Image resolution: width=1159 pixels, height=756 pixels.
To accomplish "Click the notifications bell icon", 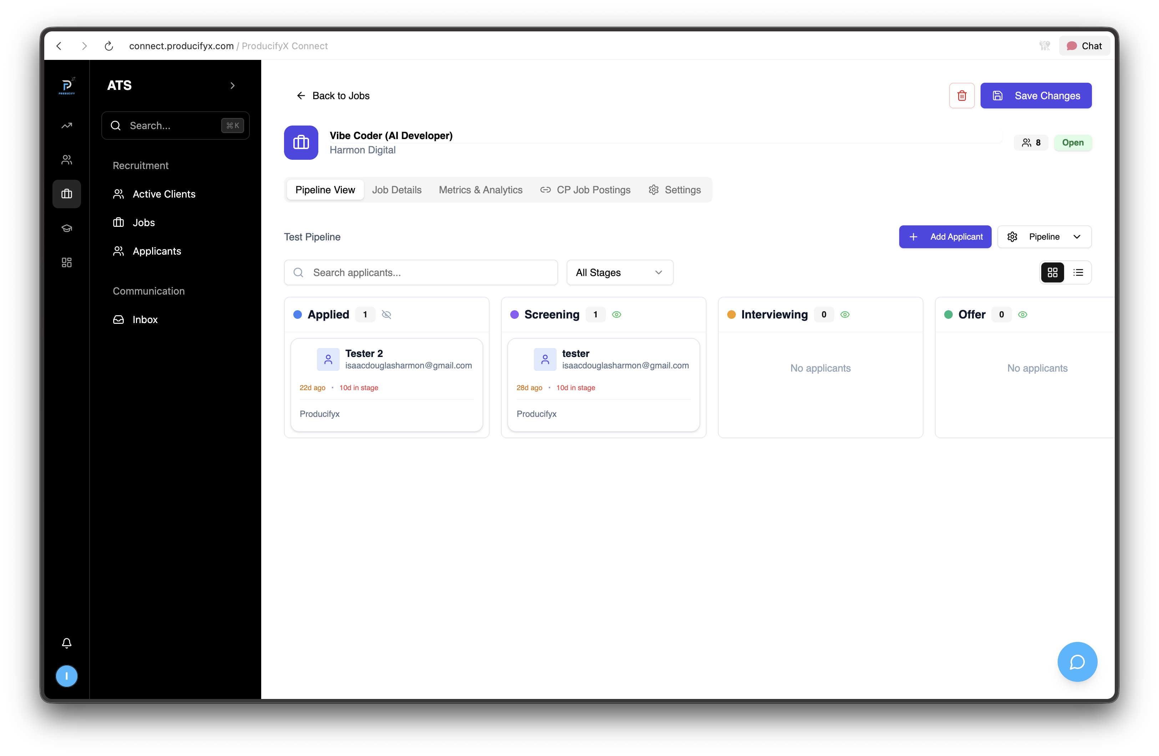I will pyautogui.click(x=67, y=643).
